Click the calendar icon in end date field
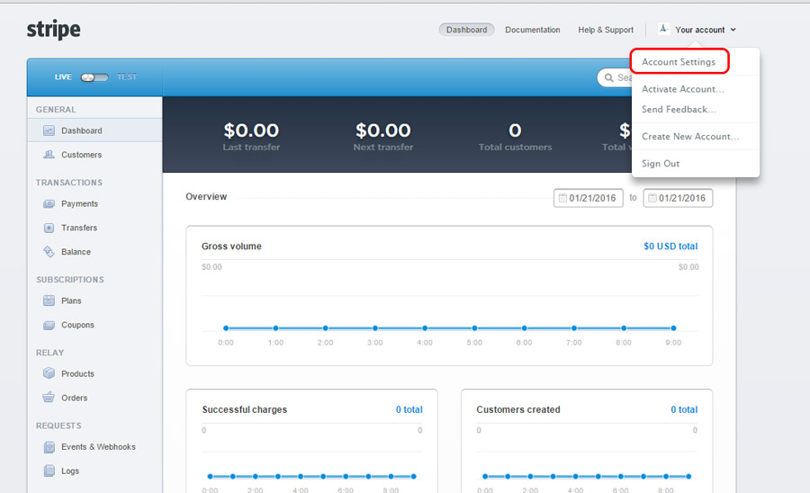The image size is (810, 493). 652,198
